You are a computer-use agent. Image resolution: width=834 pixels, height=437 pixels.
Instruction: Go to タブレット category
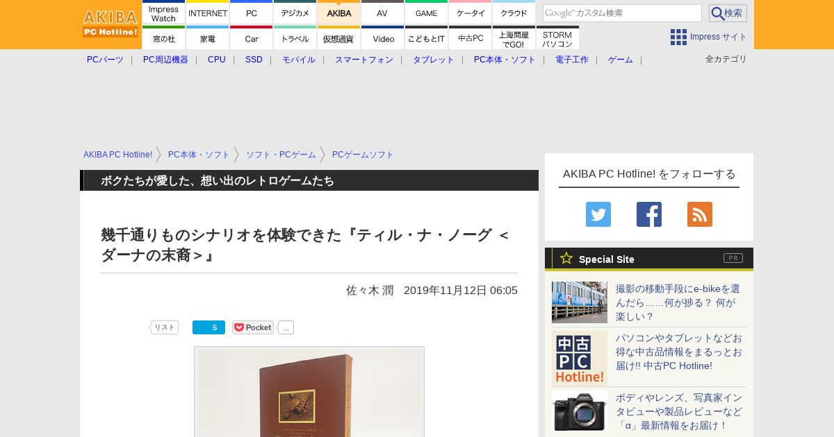tap(434, 60)
